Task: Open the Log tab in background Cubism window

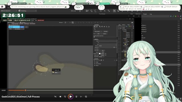Action: [x=151, y=14]
